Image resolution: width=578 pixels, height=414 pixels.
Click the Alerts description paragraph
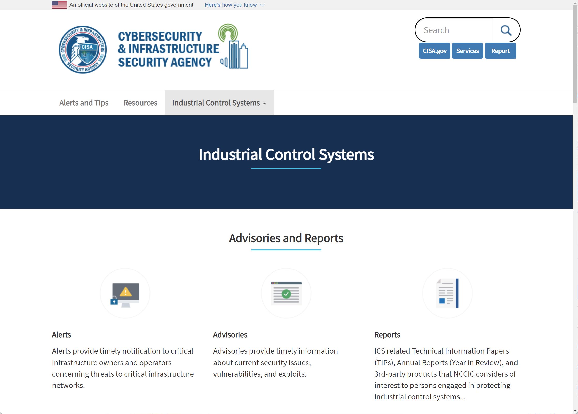(123, 368)
